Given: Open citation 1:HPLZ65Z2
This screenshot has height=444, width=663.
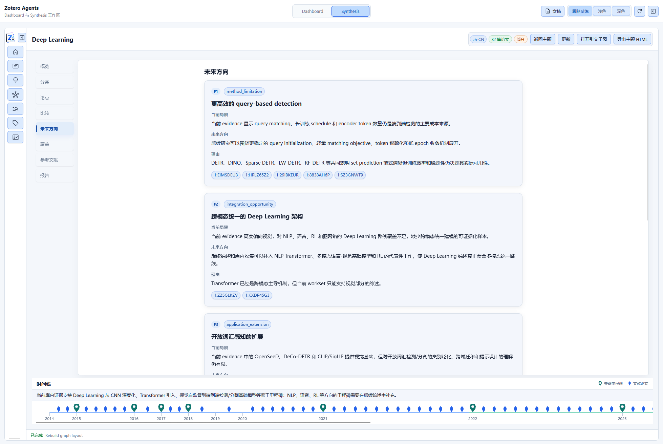Looking at the screenshot, I should [257, 175].
